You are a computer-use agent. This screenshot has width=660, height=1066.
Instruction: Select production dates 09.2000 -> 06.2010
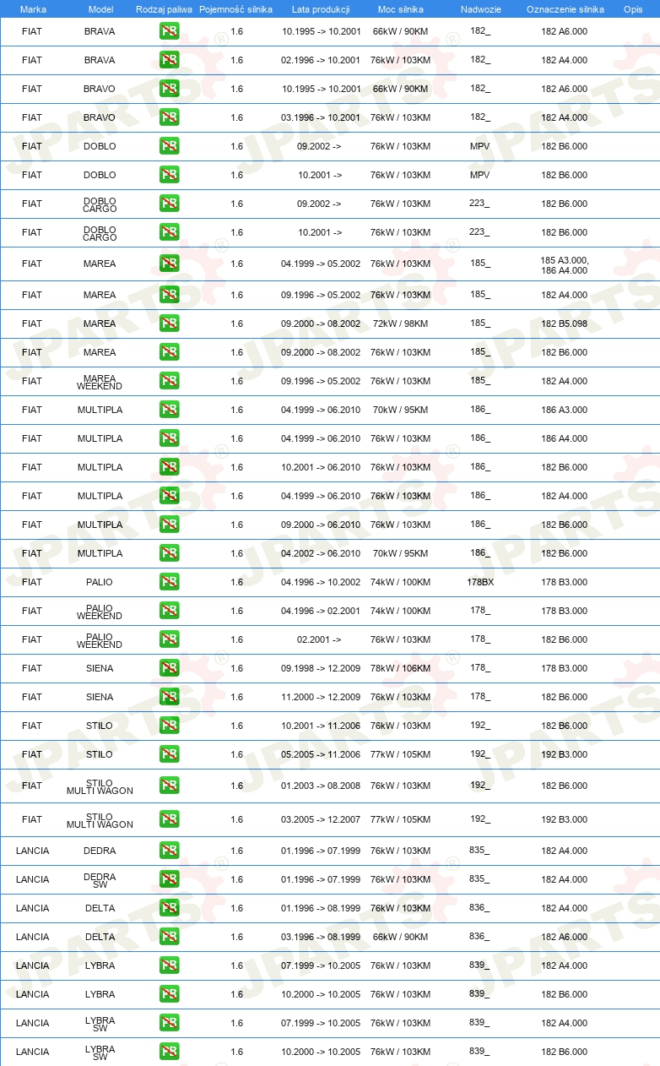tap(321, 525)
